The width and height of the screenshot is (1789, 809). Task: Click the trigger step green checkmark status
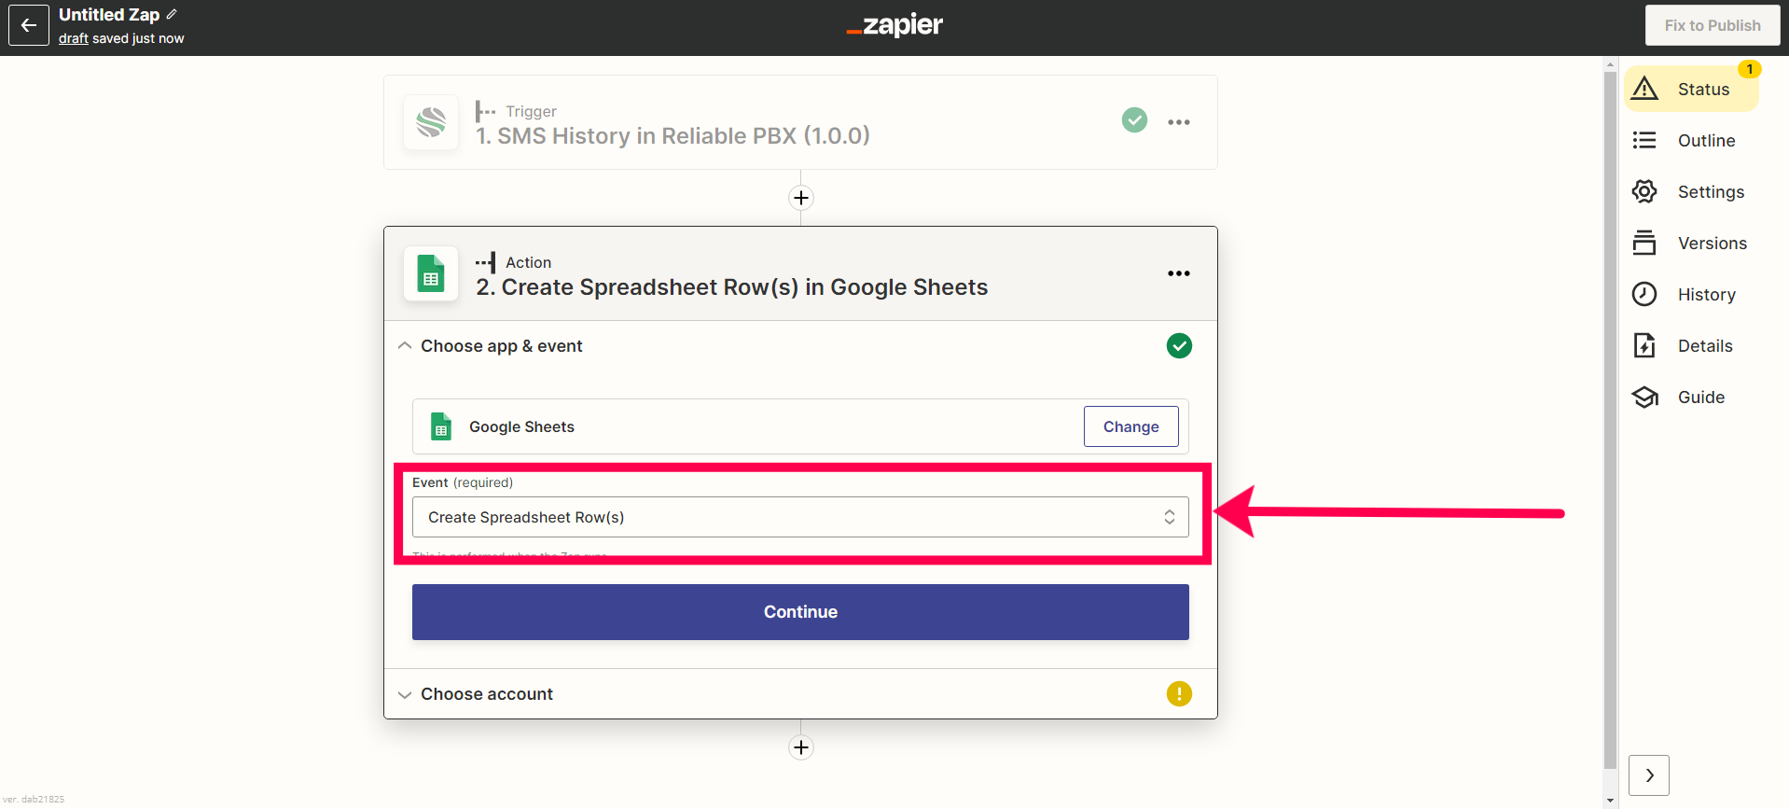point(1134,120)
